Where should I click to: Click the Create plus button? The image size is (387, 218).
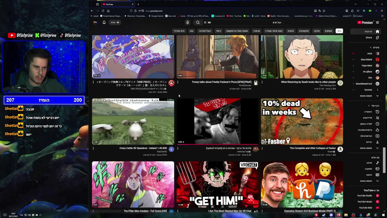[x=115, y=22]
